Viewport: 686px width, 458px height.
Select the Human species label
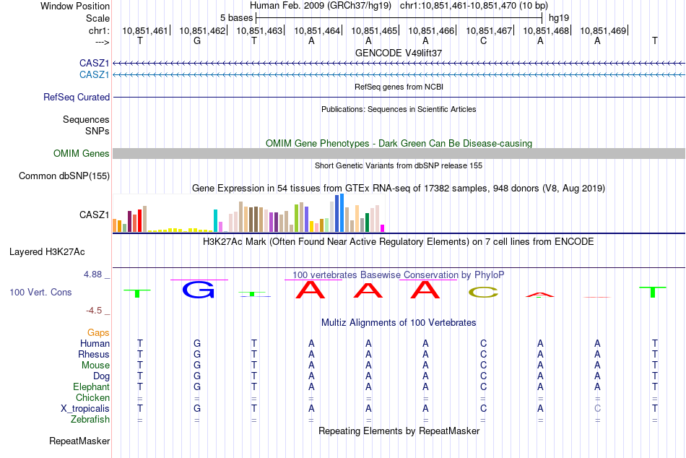(95, 343)
